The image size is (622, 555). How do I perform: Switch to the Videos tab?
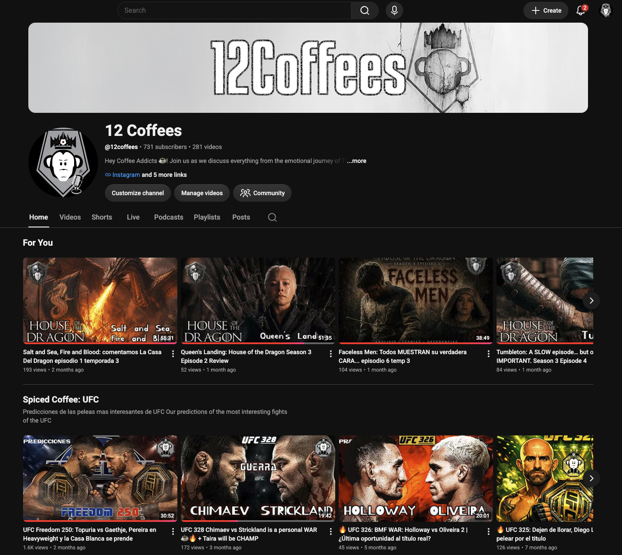tap(70, 217)
